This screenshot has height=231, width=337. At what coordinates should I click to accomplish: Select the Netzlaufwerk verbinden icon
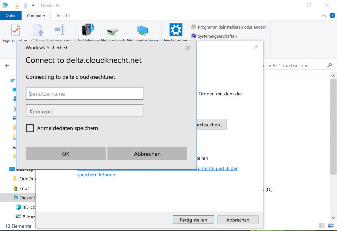[x=113, y=31]
